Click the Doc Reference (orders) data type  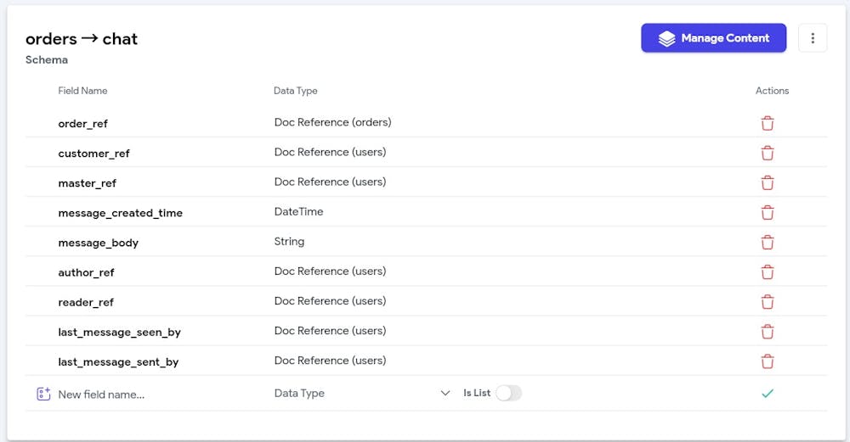click(332, 122)
